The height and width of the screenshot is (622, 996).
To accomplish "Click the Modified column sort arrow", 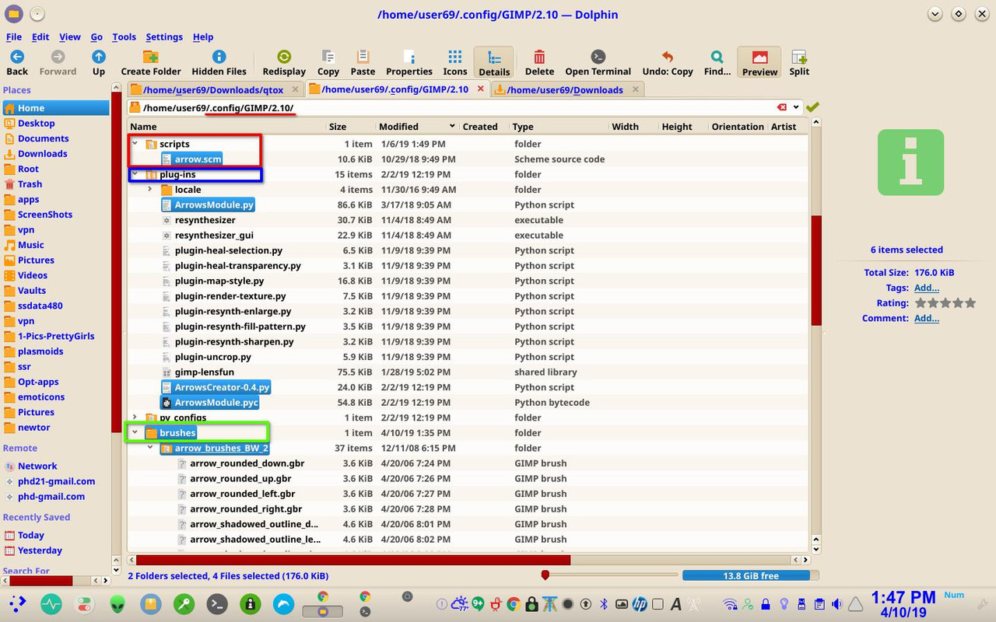I will pyautogui.click(x=452, y=126).
